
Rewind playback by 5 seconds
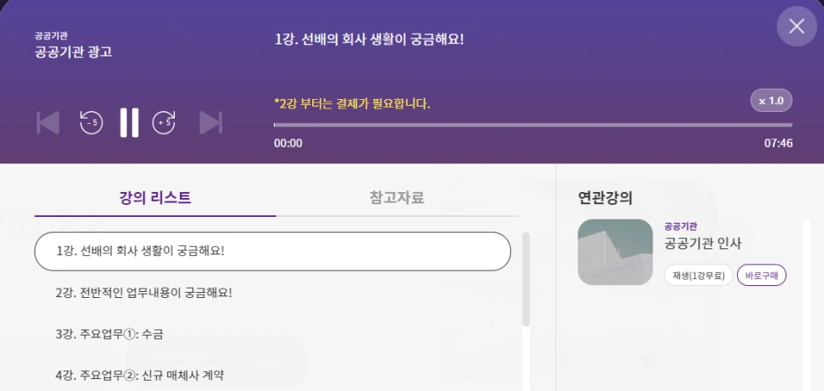click(90, 123)
